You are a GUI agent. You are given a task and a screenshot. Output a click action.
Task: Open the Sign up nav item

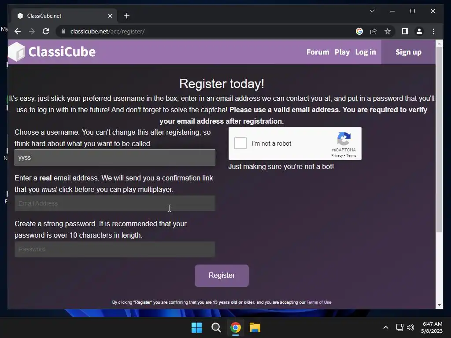408,52
